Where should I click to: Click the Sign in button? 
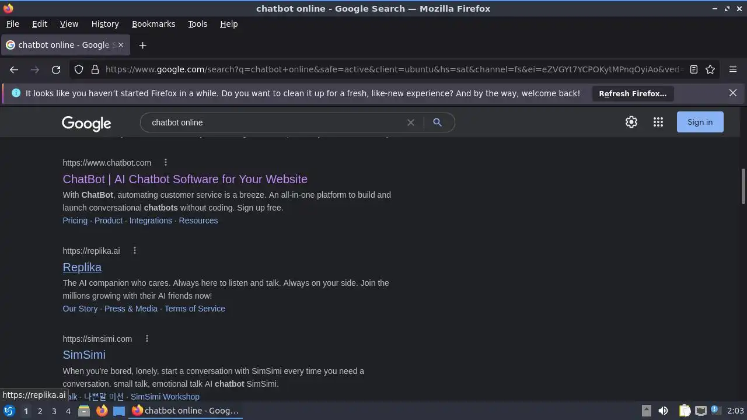tap(700, 122)
